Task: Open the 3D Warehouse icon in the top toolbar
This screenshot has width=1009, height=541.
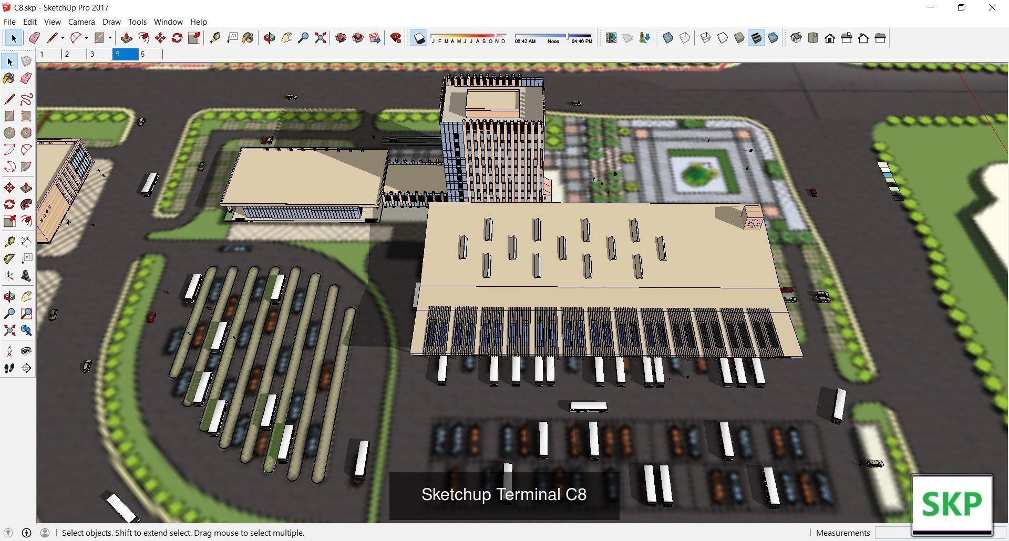Action: coord(341,38)
